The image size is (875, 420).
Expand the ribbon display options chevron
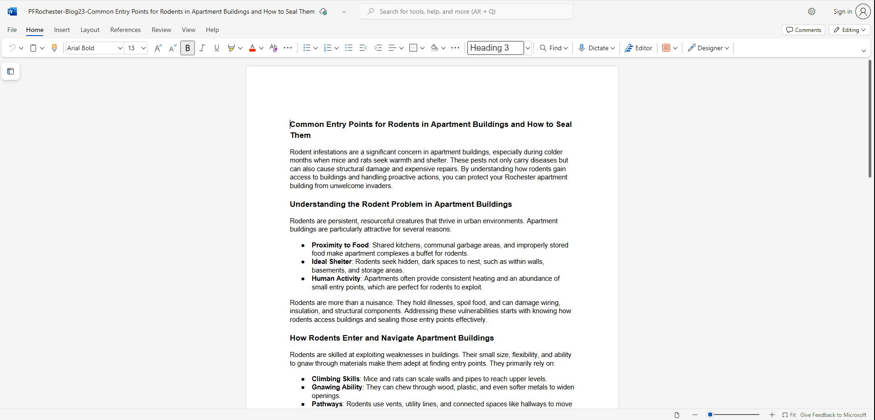tap(864, 51)
